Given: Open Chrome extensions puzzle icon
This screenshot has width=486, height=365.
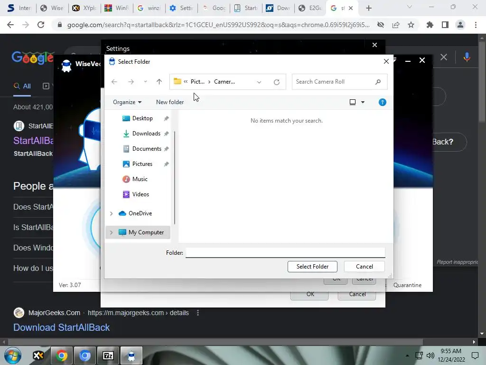Looking at the screenshot, I should [x=430, y=25].
